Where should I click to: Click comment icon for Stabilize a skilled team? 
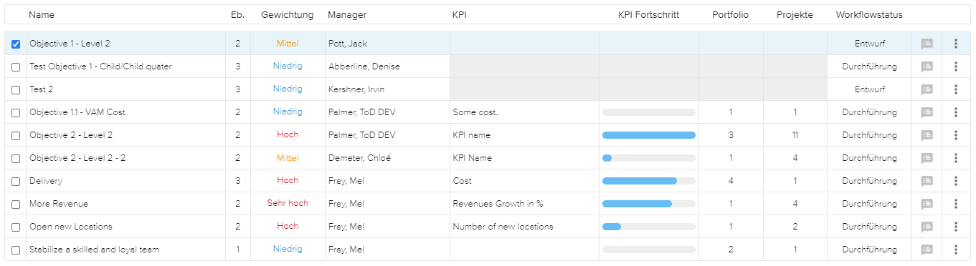[927, 250]
